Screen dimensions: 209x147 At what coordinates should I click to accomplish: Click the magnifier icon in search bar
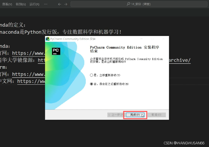coord(129,4)
